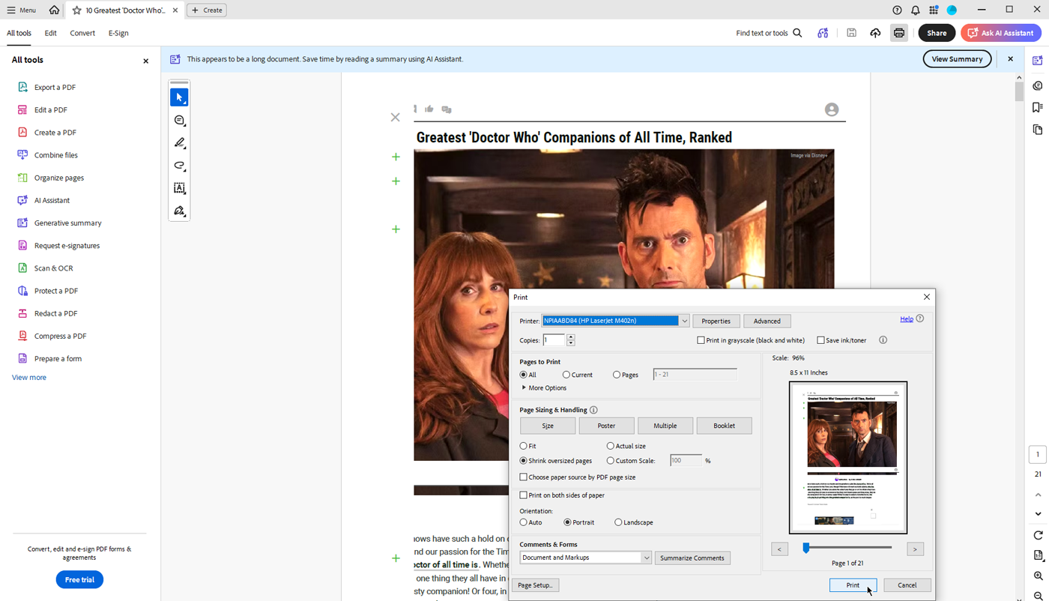The image size is (1049, 601).
Task: Switch to the All tools tab
Action: coord(19,33)
